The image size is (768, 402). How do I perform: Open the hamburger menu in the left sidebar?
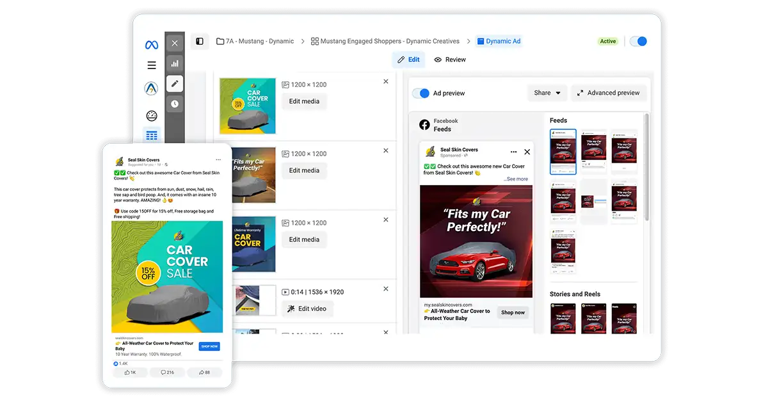tap(152, 65)
